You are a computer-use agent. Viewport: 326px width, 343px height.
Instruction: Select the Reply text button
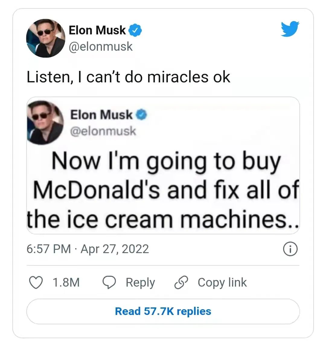pos(140,283)
